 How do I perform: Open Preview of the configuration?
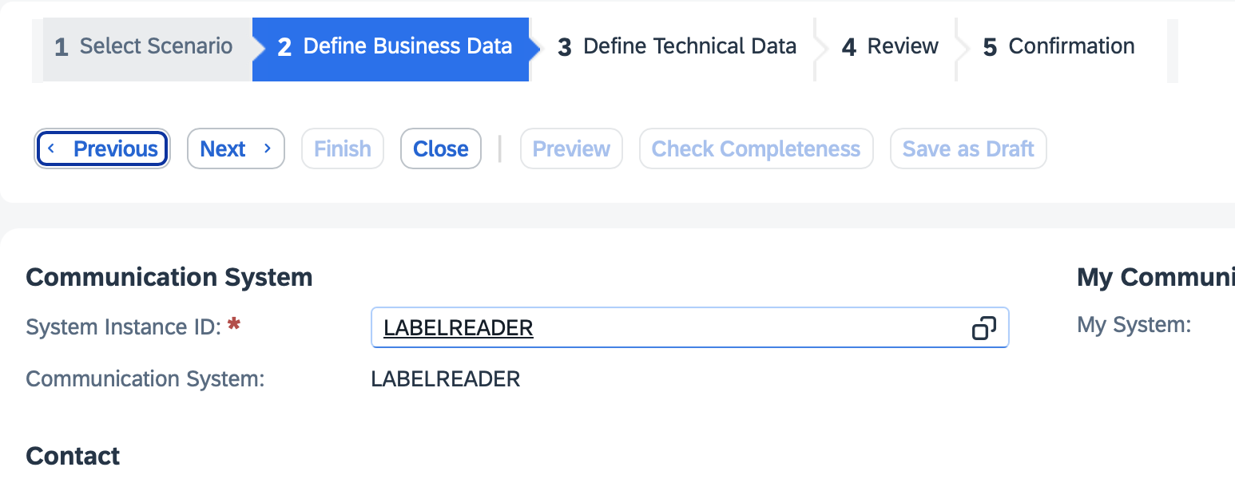click(571, 149)
